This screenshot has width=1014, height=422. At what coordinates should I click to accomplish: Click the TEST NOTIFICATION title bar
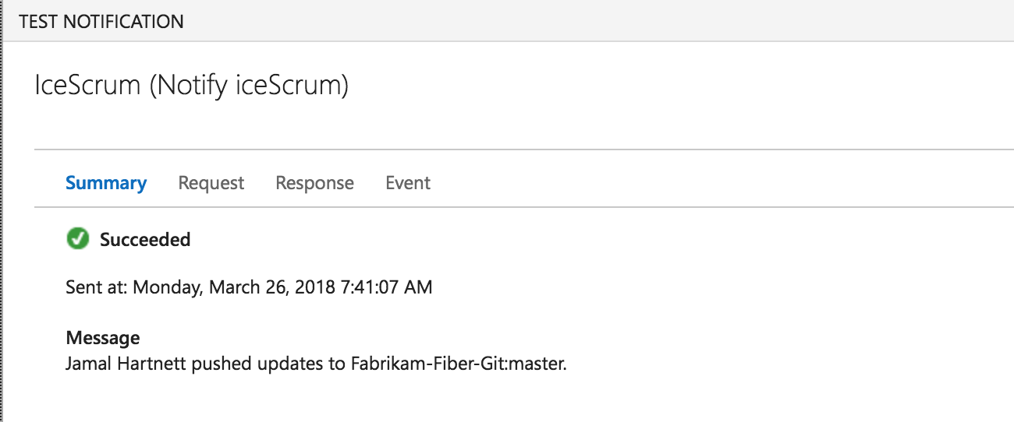(507, 21)
